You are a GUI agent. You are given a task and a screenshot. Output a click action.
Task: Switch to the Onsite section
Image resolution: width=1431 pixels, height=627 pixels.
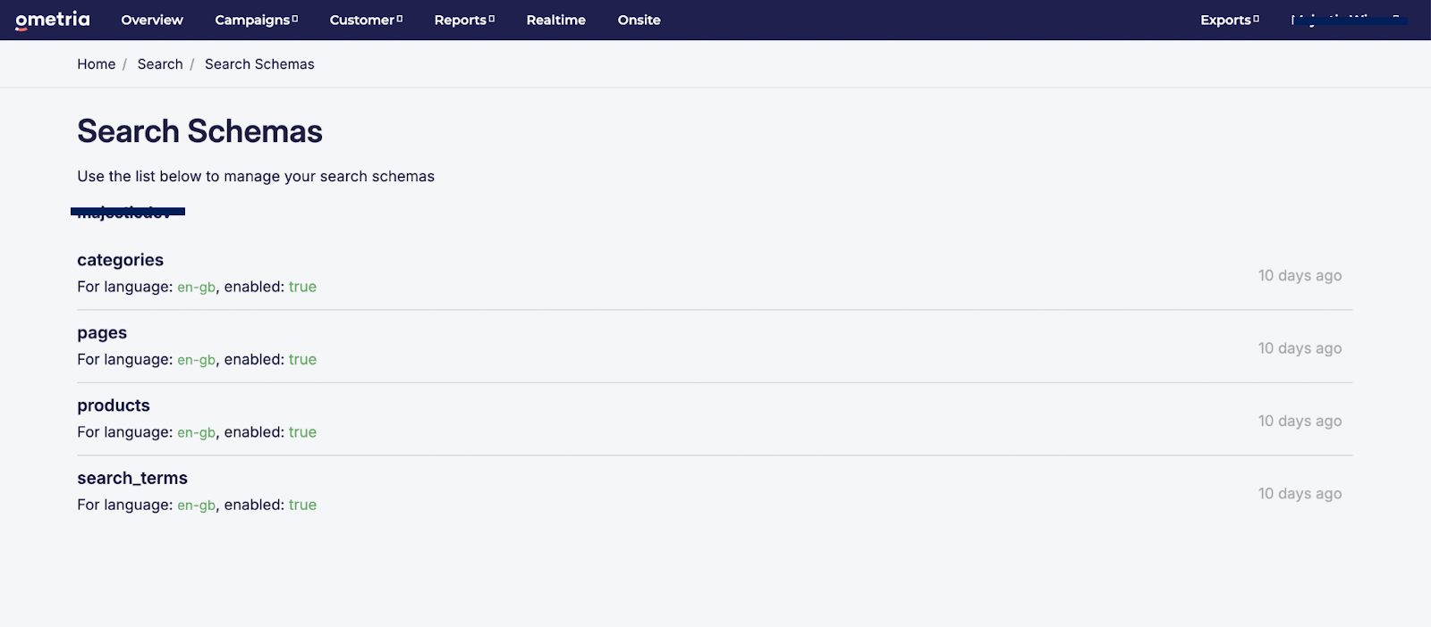coord(639,20)
